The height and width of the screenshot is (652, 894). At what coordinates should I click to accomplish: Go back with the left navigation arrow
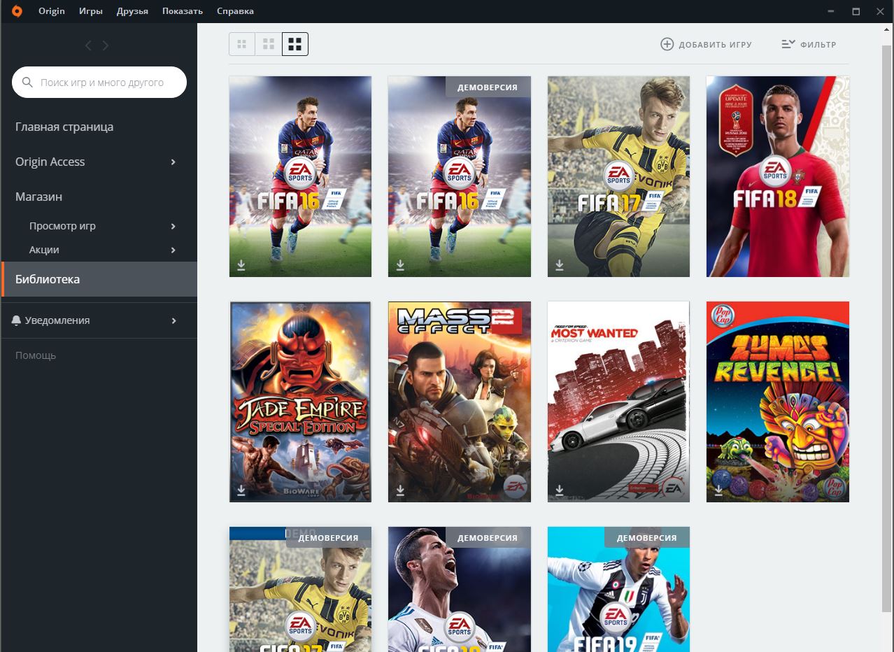(88, 45)
